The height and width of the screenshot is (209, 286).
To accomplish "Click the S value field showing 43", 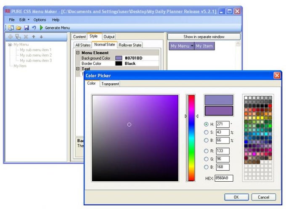I will point(223,132).
